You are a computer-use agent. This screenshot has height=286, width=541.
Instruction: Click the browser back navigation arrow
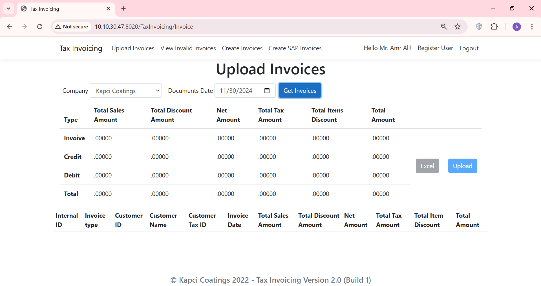[9, 26]
